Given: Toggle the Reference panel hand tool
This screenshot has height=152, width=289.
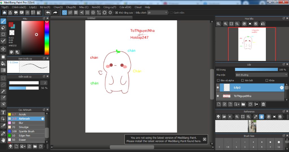Looking at the screenshot, I should point(261,117).
